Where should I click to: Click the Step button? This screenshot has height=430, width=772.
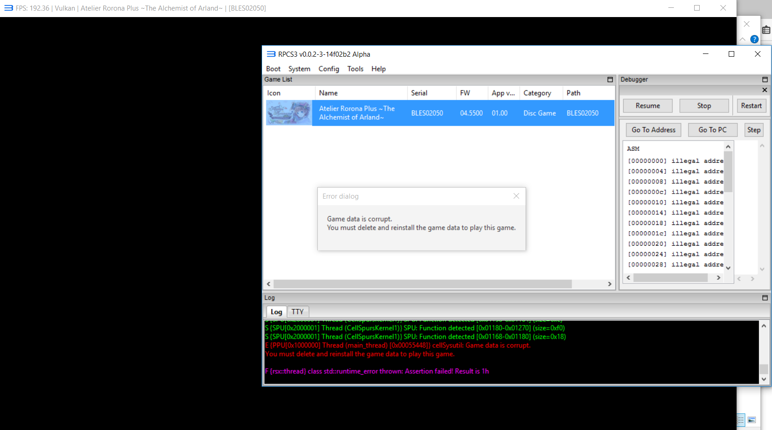(x=754, y=130)
